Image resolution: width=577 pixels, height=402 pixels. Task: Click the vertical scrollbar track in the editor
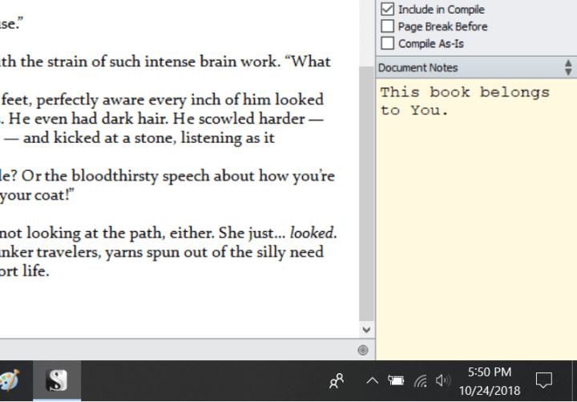366,201
